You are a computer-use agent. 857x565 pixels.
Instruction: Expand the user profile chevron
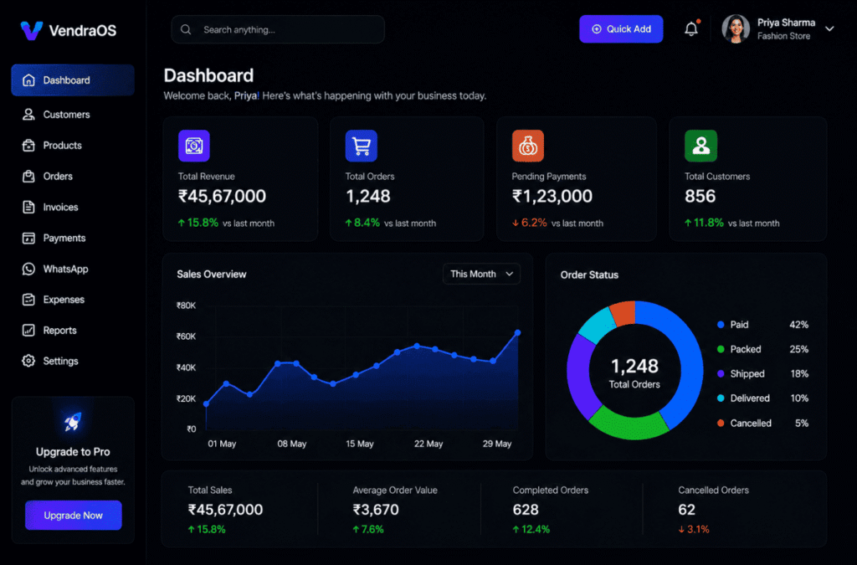(x=829, y=29)
